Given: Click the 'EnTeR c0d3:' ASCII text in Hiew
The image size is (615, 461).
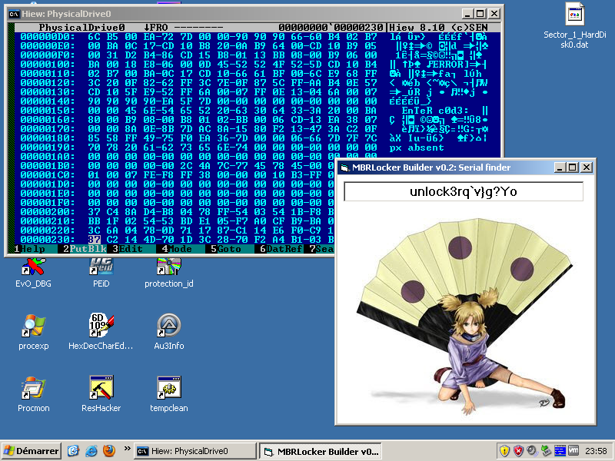Looking at the screenshot, I should pos(434,111).
